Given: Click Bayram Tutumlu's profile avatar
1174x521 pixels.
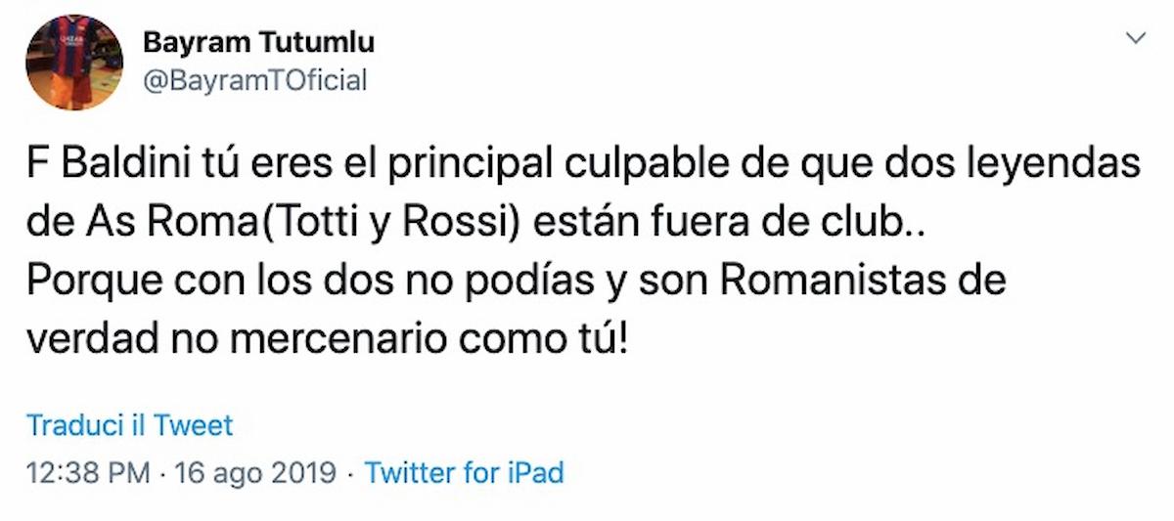Looking at the screenshot, I should coord(73,63).
